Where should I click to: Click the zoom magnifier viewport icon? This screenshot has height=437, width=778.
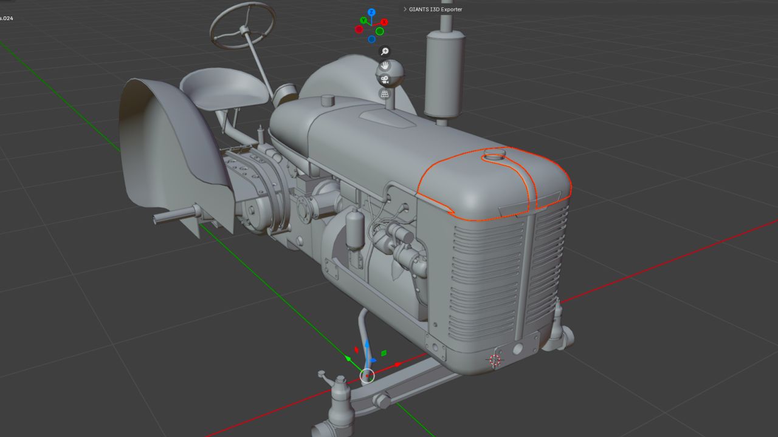point(385,52)
